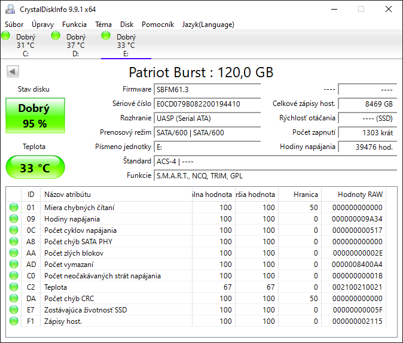Click rotation rate value ---- (SSD)
Screen dimensions: 403x343
[368, 119]
